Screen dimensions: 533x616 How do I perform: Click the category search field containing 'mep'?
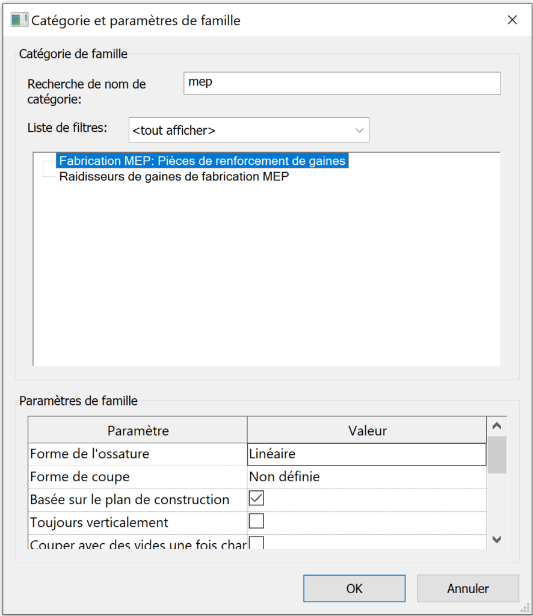click(x=342, y=83)
